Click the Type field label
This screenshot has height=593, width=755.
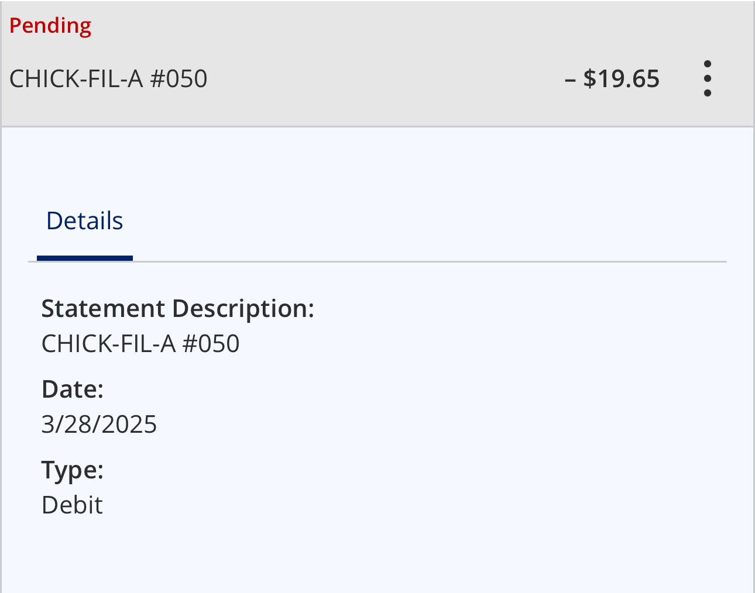tap(73, 470)
